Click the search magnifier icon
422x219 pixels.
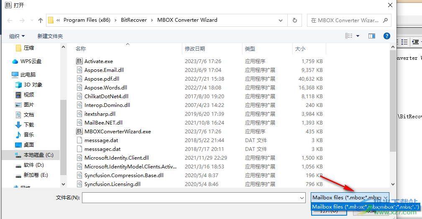pos(385,20)
